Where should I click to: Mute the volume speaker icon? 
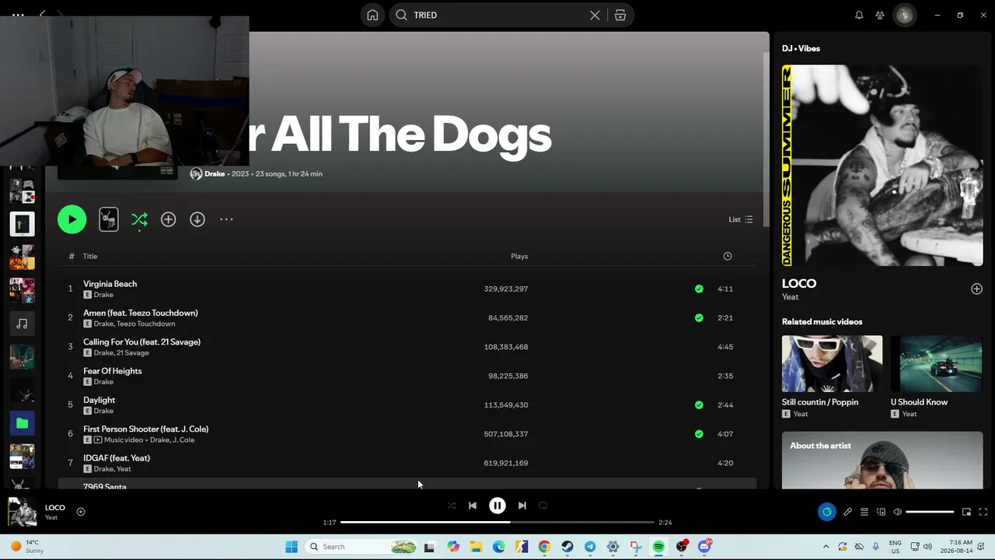897,512
